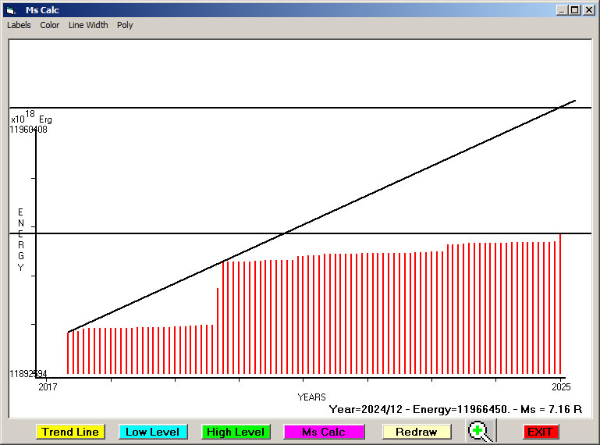Screen dimensions: 600x445
Task: Click the cyan Low Level button
Action: 153,432
